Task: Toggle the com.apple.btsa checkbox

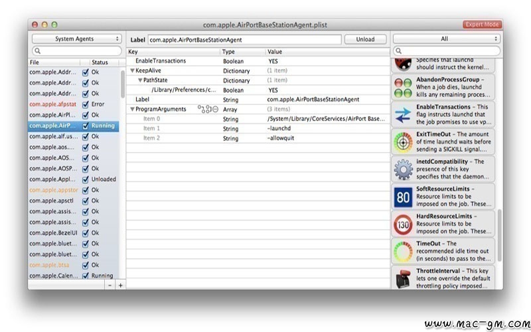Action: pos(86,265)
